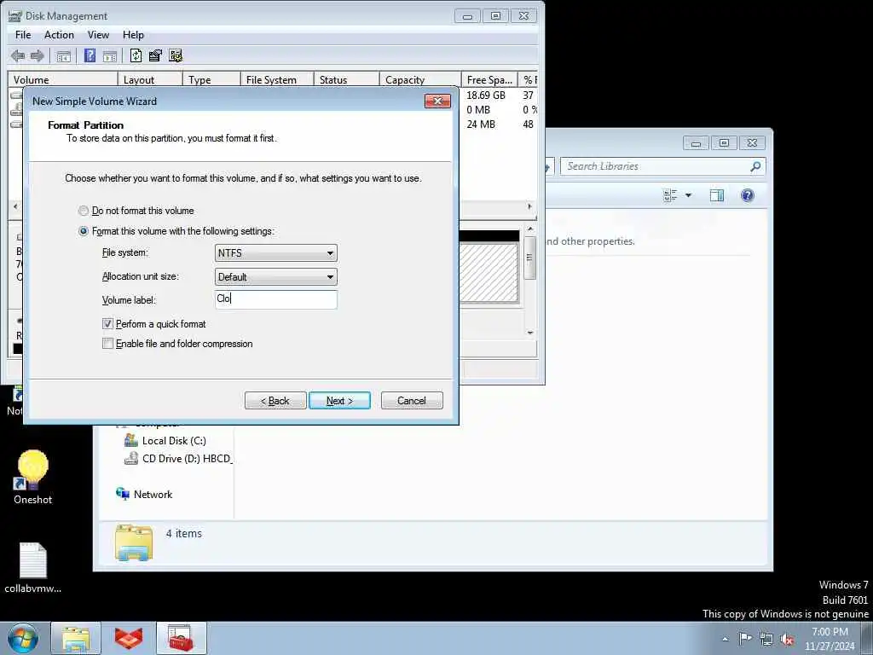Click the Settings icon in Disk Management toolbar
This screenshot has width=873, height=655.
pos(176,55)
